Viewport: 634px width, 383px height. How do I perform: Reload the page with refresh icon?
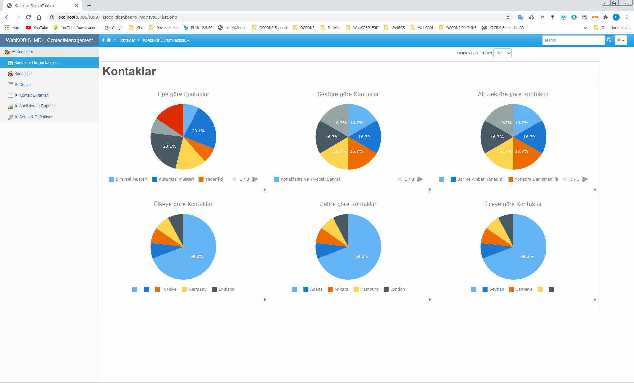pos(28,17)
